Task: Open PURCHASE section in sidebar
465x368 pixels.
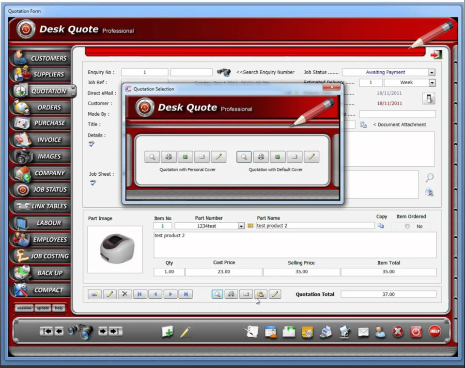Action: [x=41, y=123]
